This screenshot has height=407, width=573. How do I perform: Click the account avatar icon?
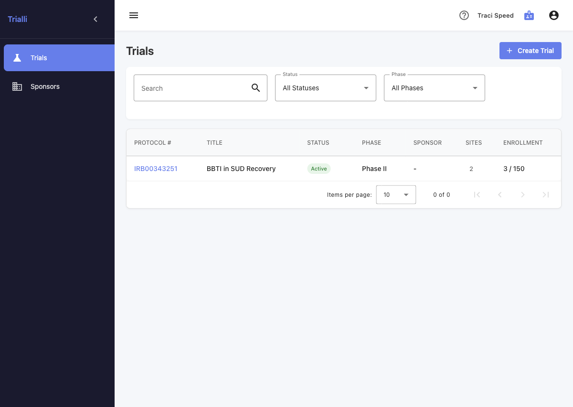point(554,15)
